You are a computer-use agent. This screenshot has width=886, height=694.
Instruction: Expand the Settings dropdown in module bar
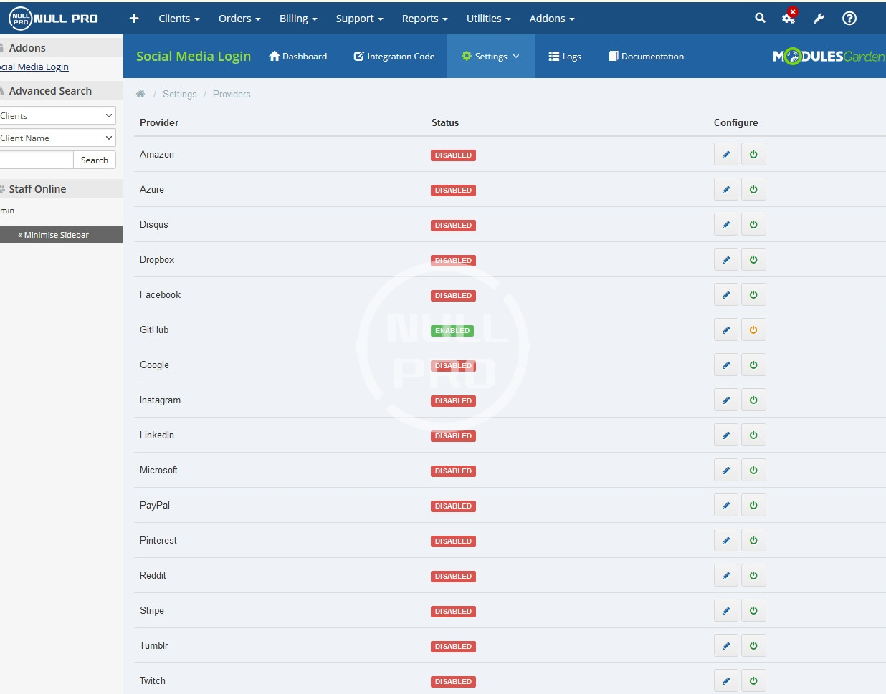click(491, 57)
